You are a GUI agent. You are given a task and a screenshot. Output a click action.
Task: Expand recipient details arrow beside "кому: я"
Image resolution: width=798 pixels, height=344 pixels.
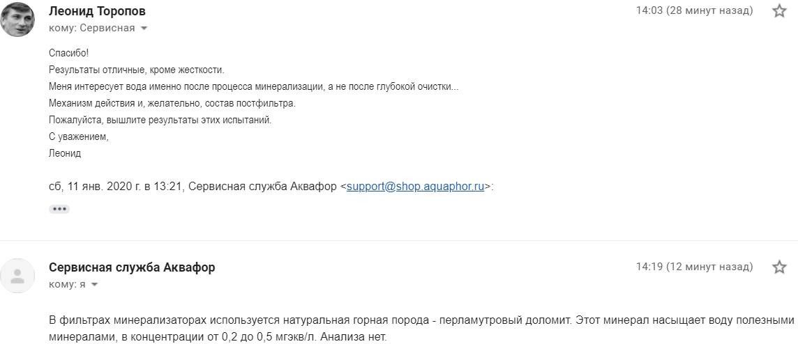pos(94,285)
